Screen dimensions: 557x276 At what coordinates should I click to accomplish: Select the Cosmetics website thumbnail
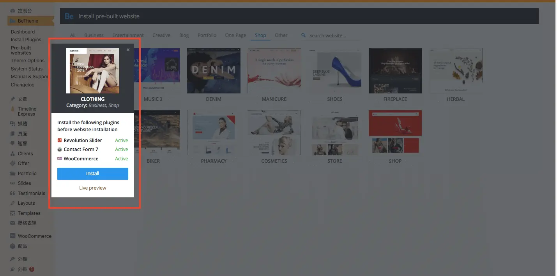pos(274,133)
